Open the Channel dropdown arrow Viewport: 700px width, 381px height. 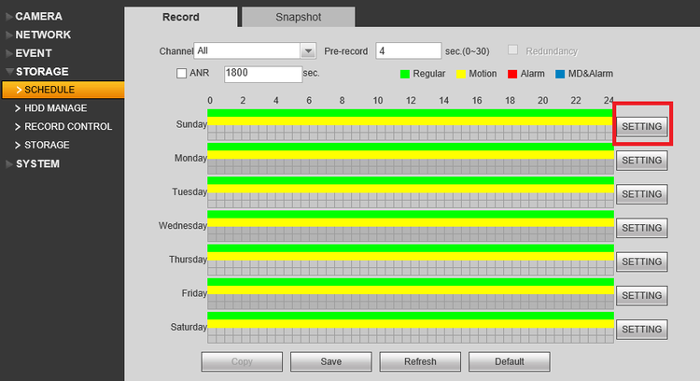pyautogui.click(x=308, y=51)
